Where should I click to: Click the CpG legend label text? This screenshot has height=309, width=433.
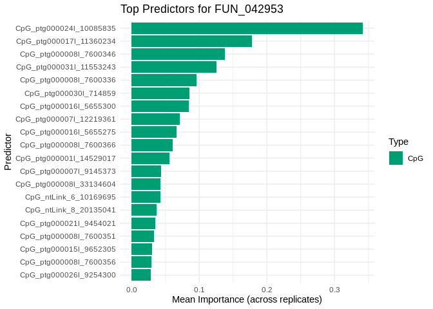pyautogui.click(x=416, y=158)
